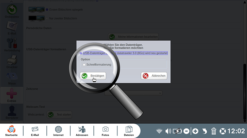
Task: Check the battery charging icon
Action: click(x=177, y=131)
